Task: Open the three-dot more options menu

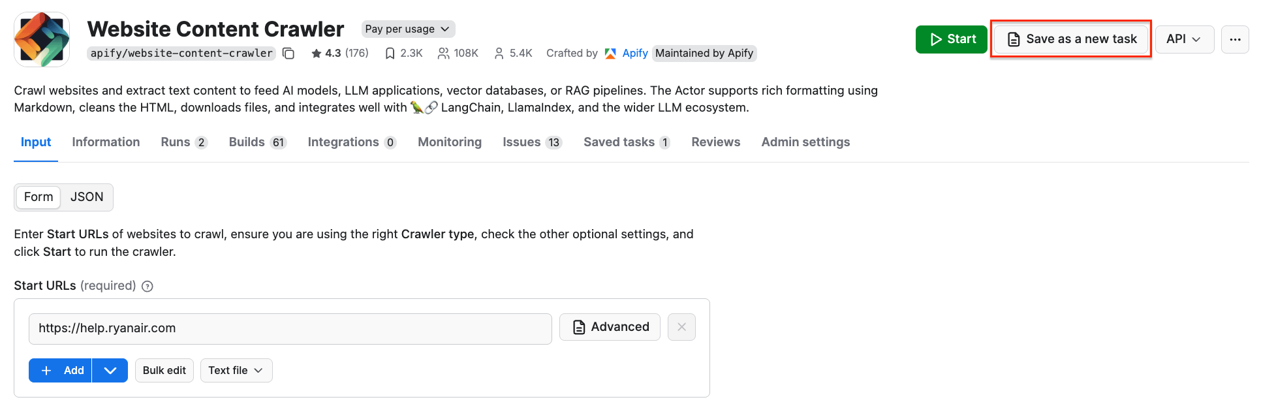Action: click(x=1235, y=39)
